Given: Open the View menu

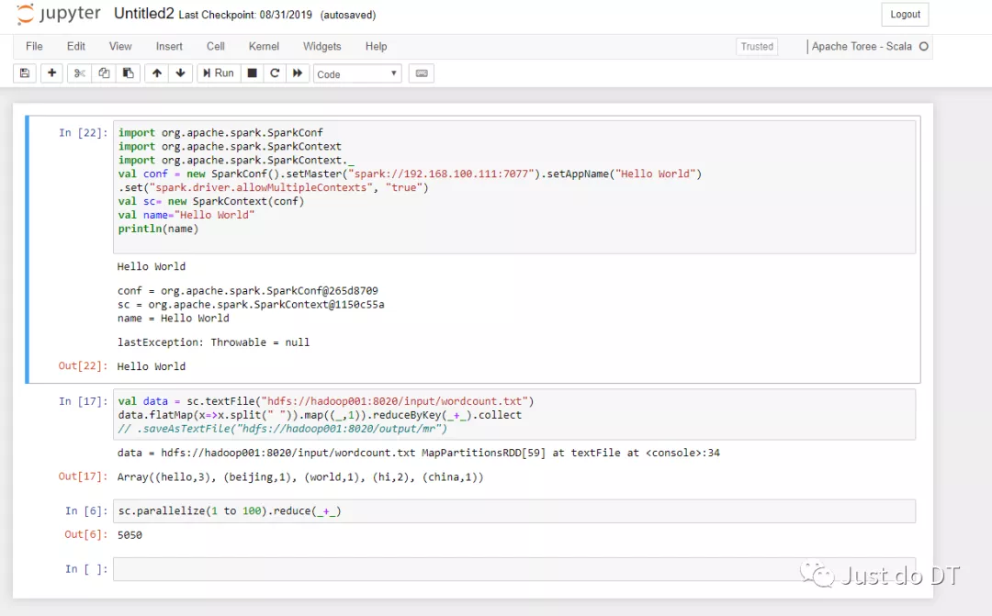Looking at the screenshot, I should click(120, 46).
